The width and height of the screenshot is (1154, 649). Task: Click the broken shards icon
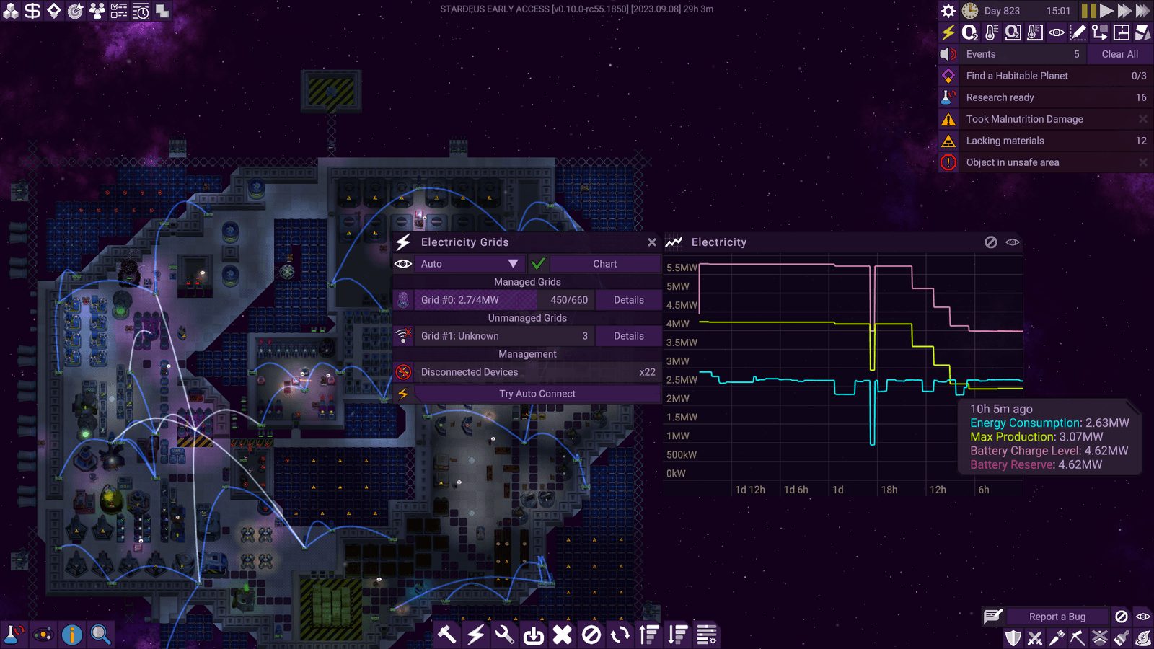coord(1143,32)
